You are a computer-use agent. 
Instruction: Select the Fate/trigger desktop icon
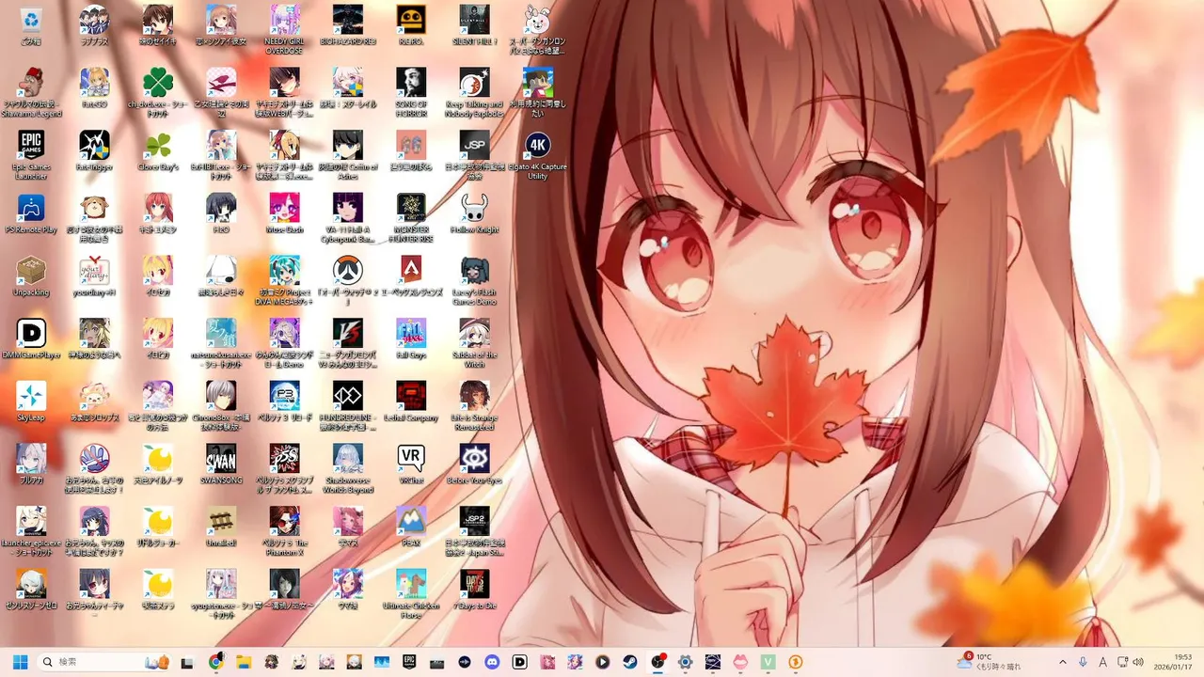click(x=94, y=150)
